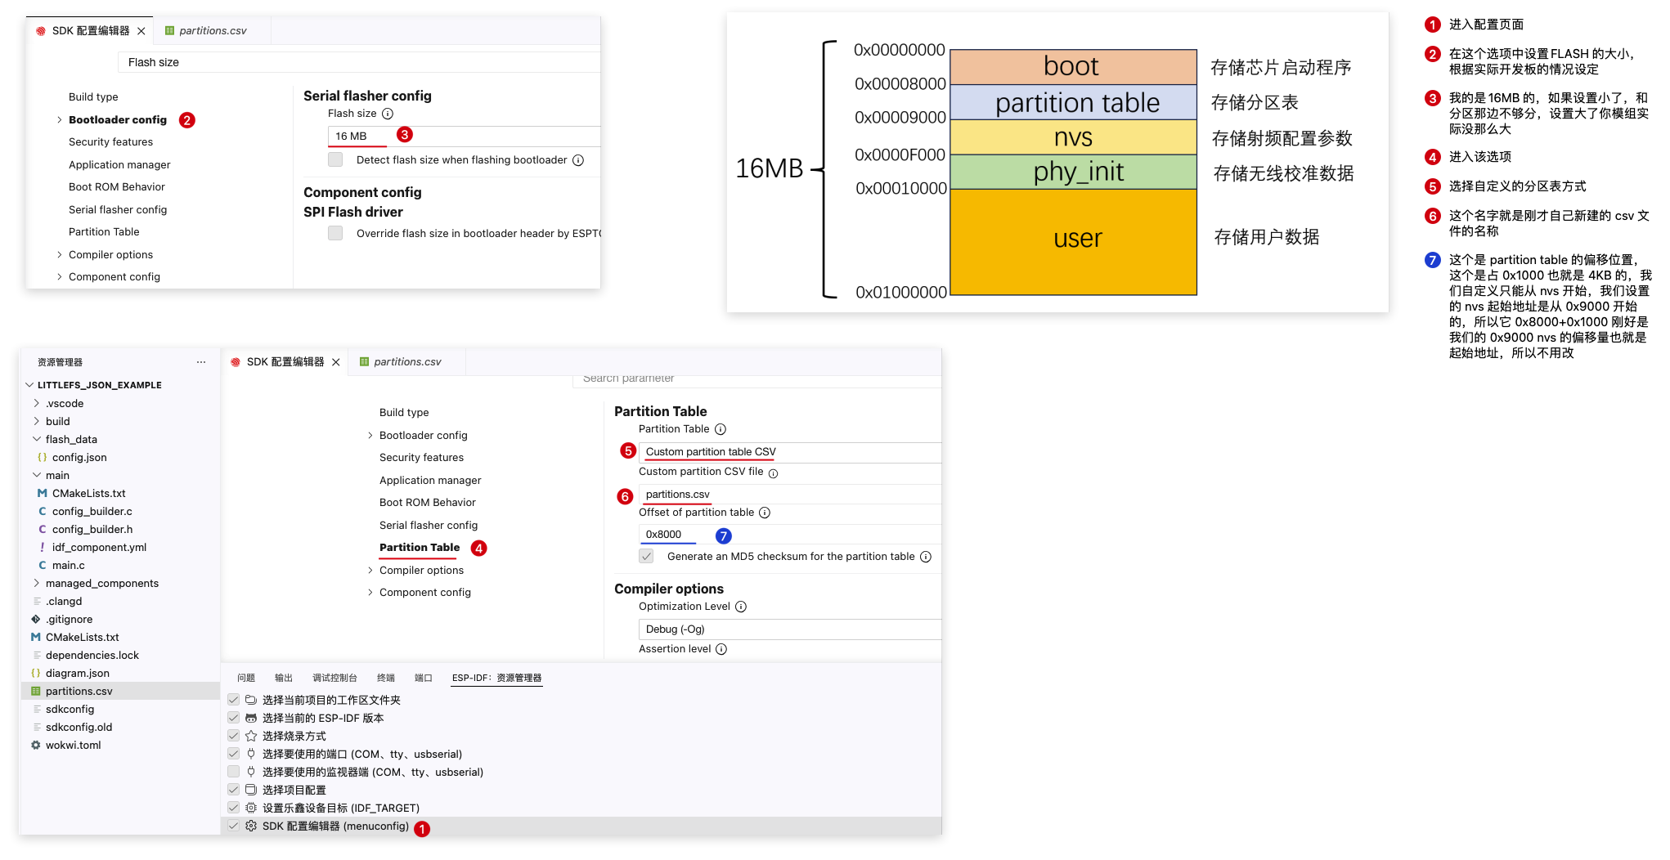Switch to partitions.csv tab in top window
The image size is (1670, 860).
coord(212,31)
